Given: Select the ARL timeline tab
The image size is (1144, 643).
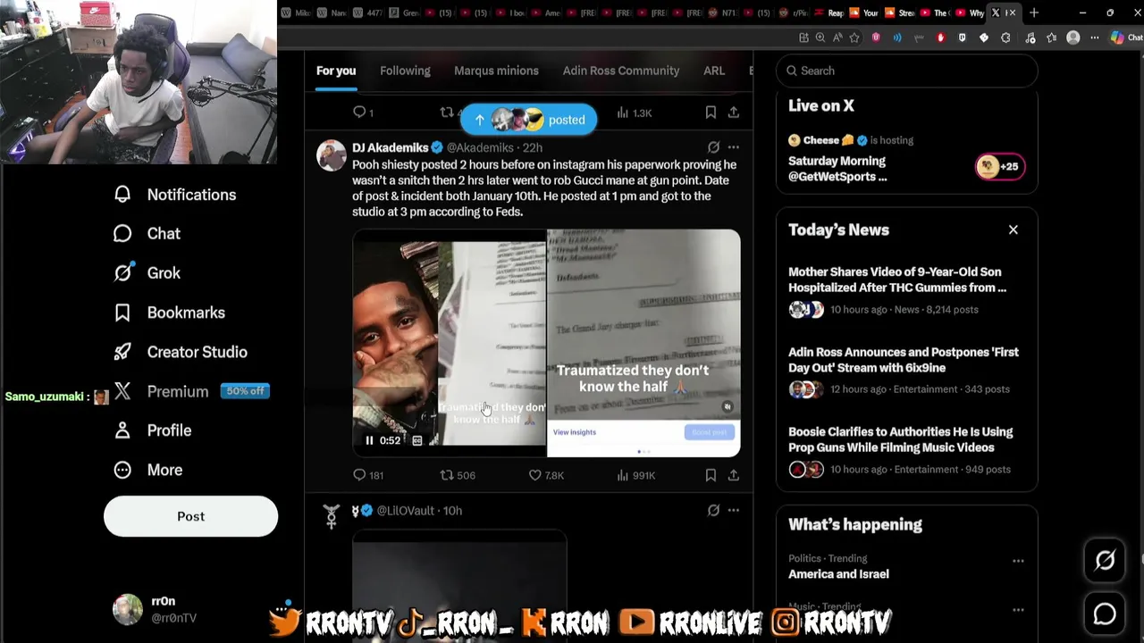Looking at the screenshot, I should point(714,71).
